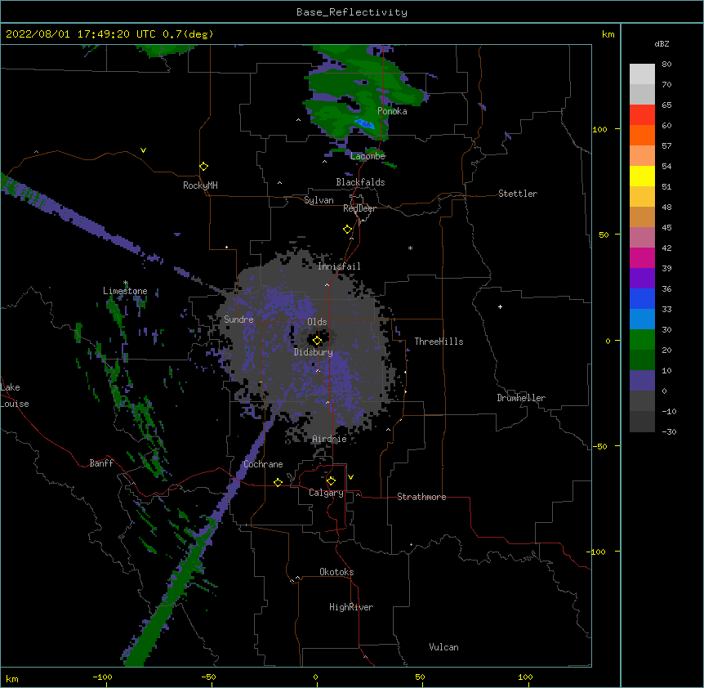Click the asterisk marker east of Innisfail
This screenshot has height=688, width=704.
click(410, 248)
